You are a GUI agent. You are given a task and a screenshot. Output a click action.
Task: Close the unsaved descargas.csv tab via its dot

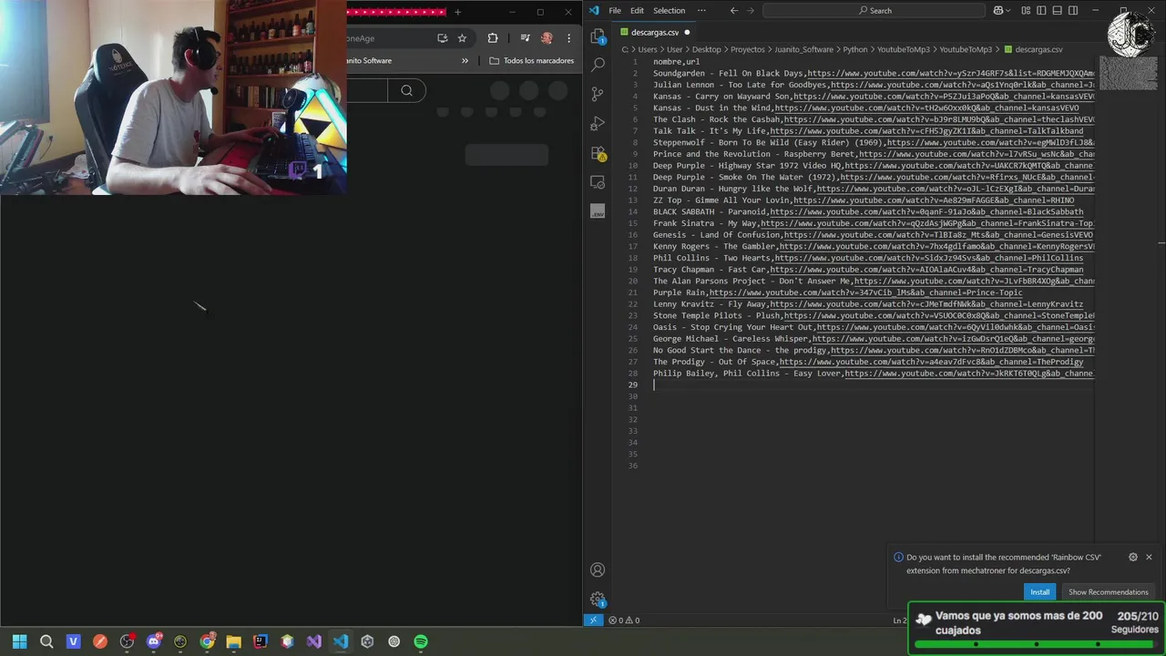[687, 33]
